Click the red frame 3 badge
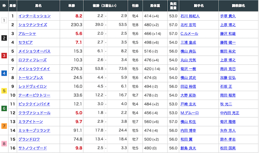259x153 pixels. 4,56
